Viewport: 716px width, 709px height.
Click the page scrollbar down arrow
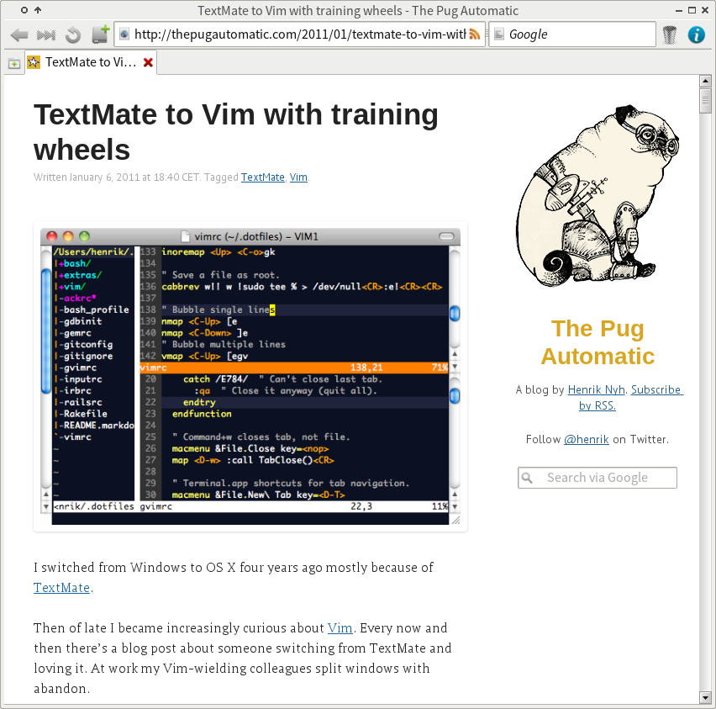[x=706, y=697]
